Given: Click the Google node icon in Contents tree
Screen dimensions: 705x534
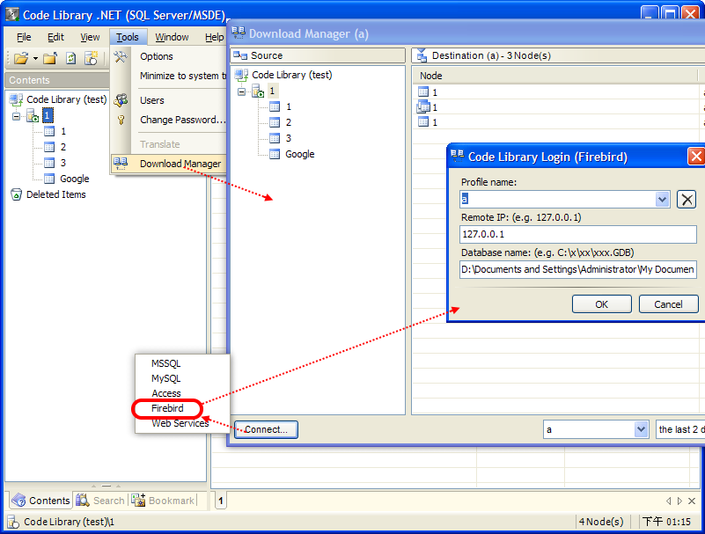Looking at the screenshot, I should (x=49, y=179).
